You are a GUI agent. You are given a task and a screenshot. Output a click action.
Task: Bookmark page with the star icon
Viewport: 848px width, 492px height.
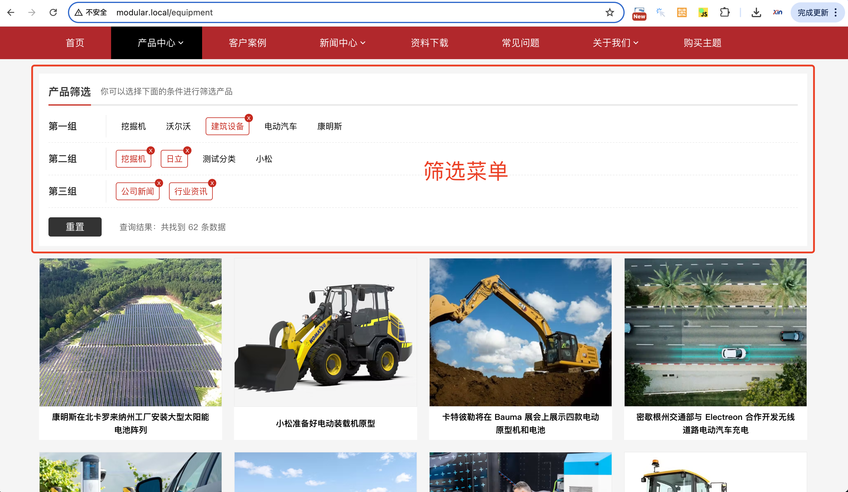[x=610, y=12]
